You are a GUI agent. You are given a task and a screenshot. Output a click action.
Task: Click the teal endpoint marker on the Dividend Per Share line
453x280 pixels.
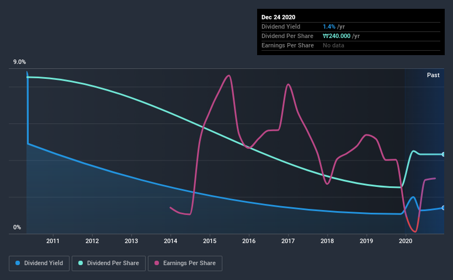coord(443,154)
